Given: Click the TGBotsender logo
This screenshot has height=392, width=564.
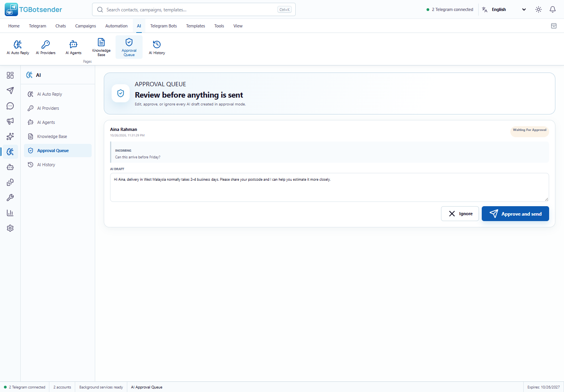Looking at the screenshot, I should pyautogui.click(x=33, y=9).
